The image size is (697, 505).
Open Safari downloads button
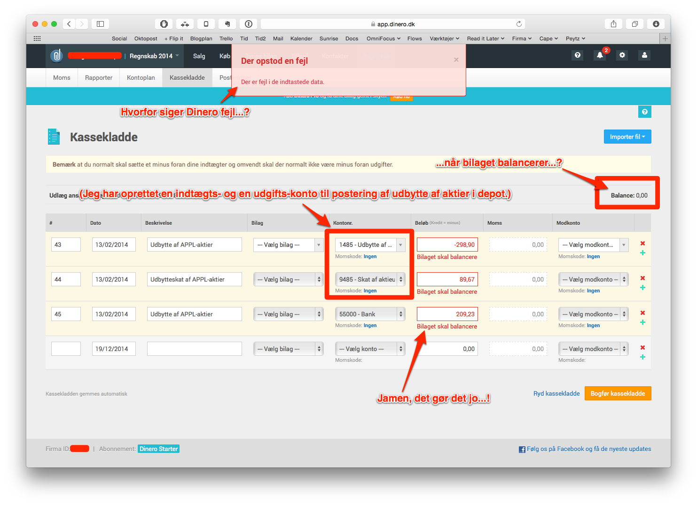(x=656, y=24)
